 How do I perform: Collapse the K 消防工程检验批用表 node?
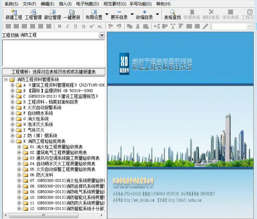(13, 141)
